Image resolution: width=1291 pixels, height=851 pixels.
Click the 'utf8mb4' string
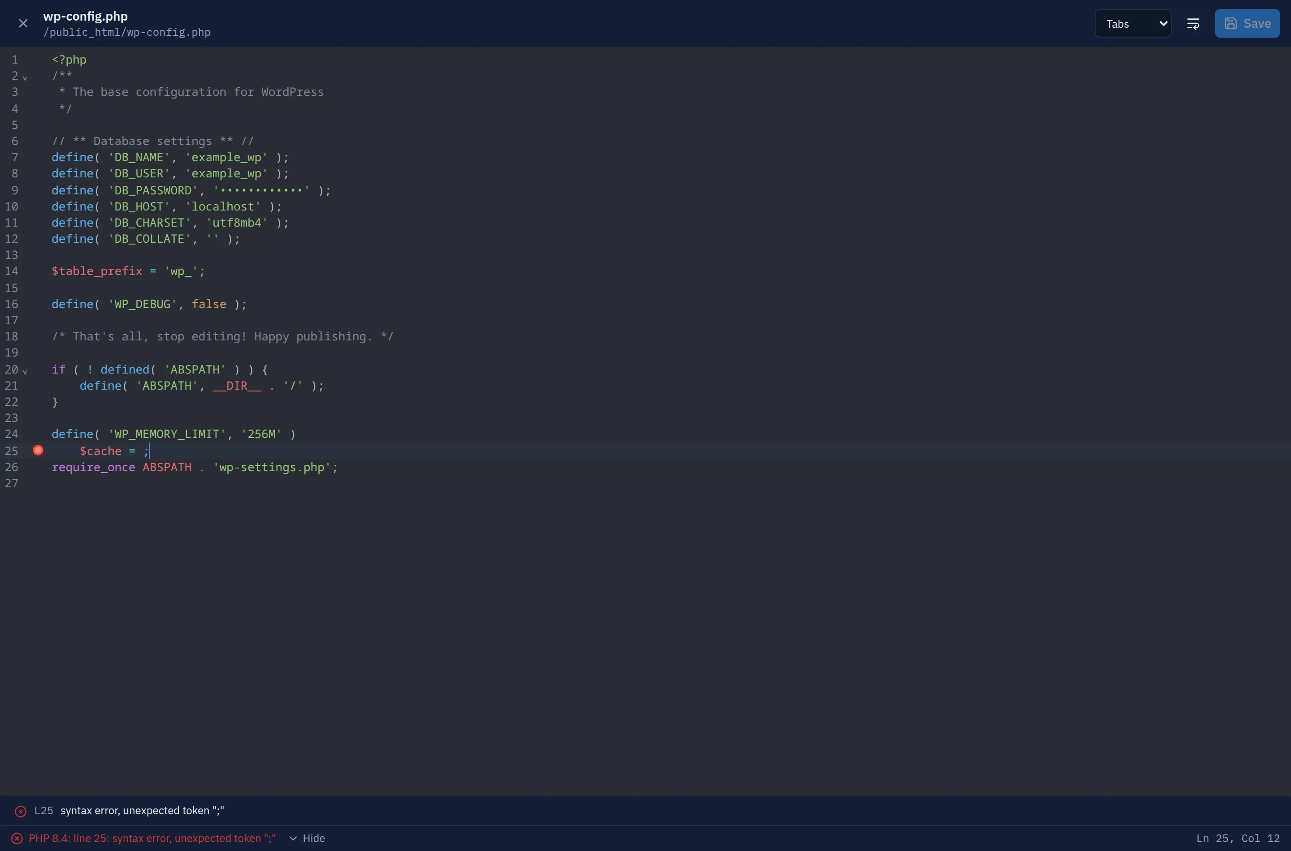pos(237,223)
